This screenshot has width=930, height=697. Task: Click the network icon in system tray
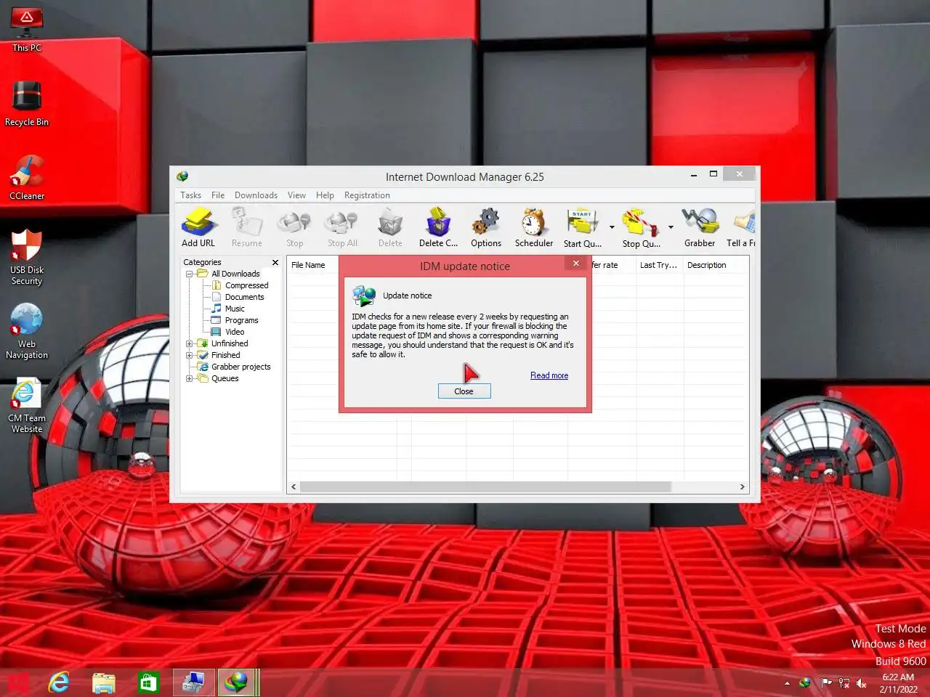click(844, 683)
